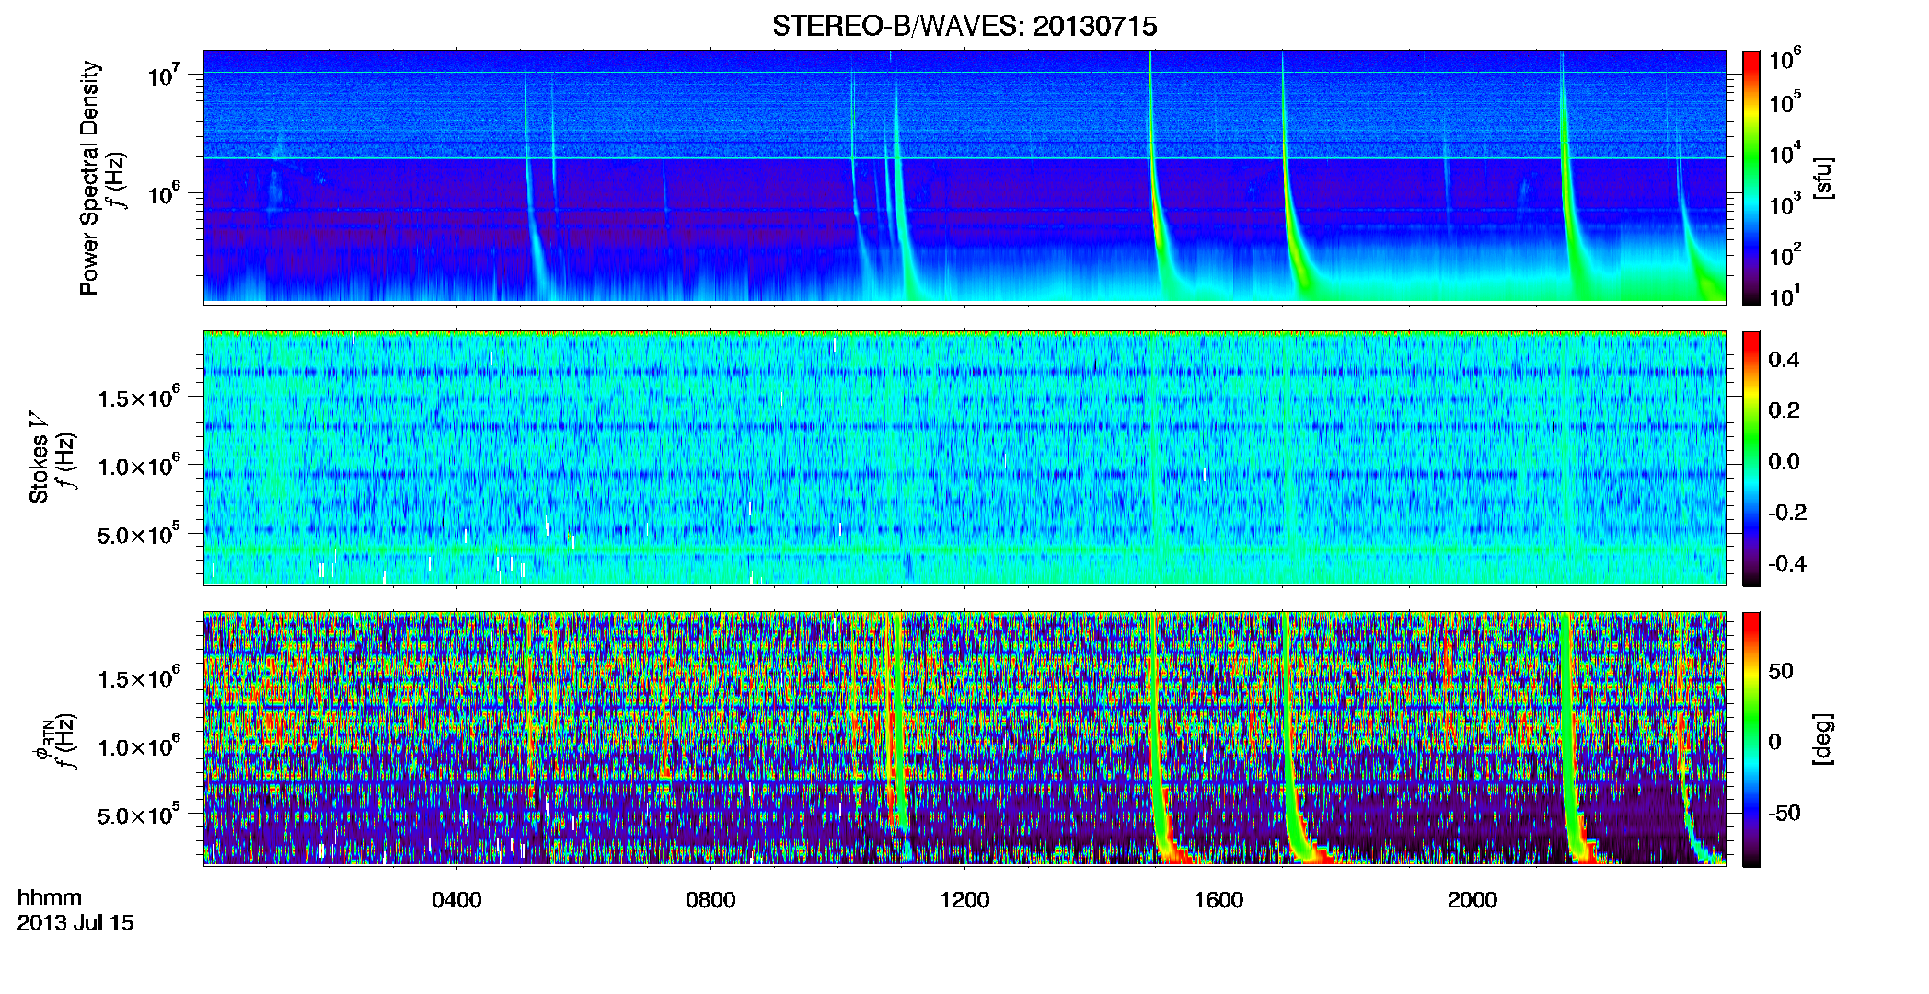Click the 1.5×10^6 tick of the bottom panel
The width and height of the screenshot is (1929, 994).
(139, 678)
